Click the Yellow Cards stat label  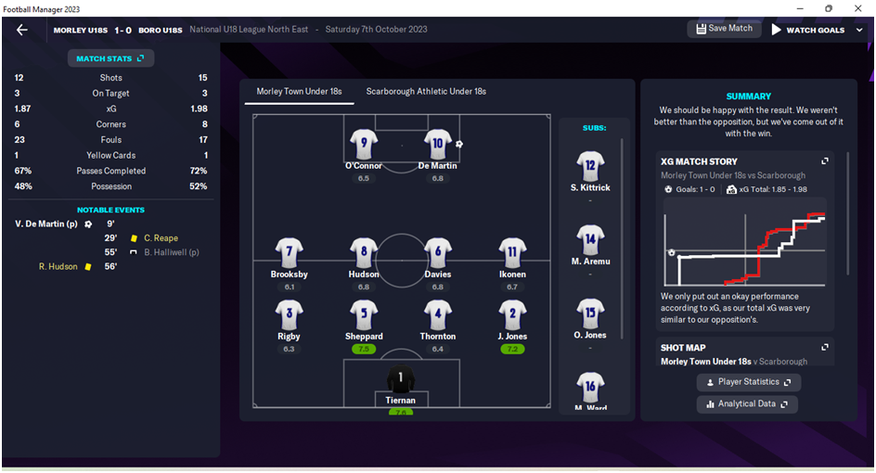[x=111, y=155]
